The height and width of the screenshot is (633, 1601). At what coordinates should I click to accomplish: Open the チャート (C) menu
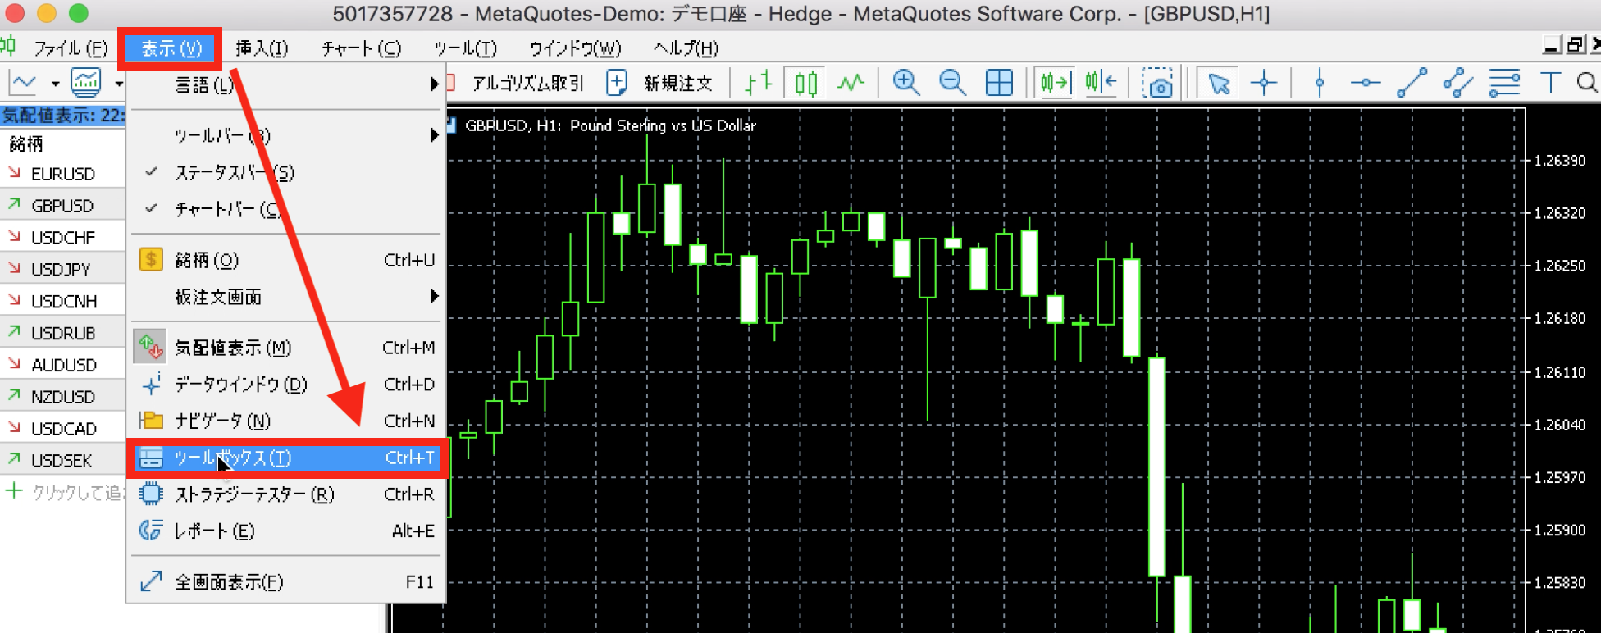[x=362, y=48]
